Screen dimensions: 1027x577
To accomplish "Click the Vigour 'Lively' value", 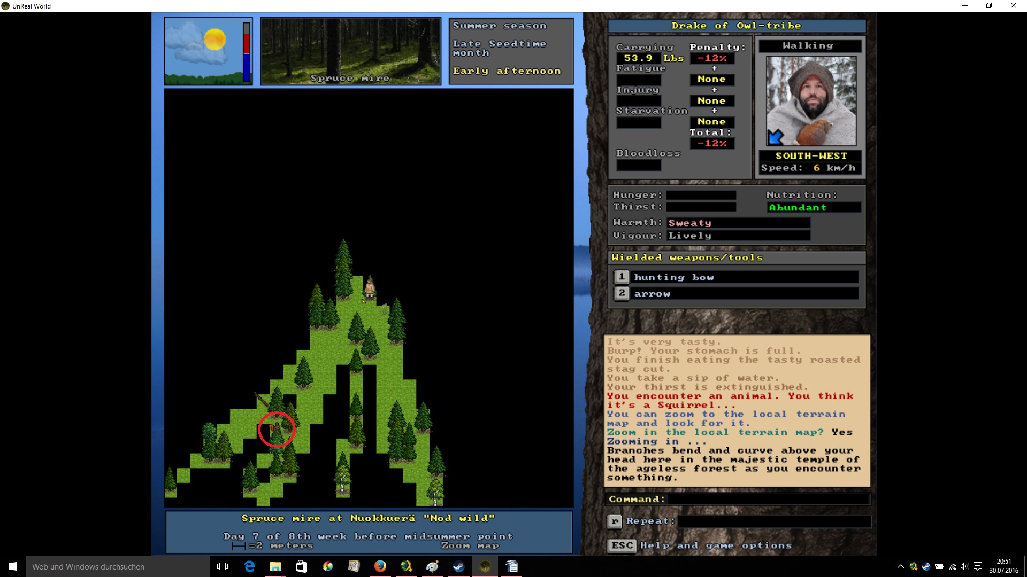I will pyautogui.click(x=738, y=236).
